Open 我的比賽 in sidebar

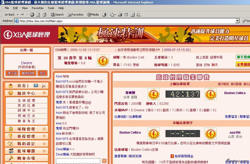[27, 106]
